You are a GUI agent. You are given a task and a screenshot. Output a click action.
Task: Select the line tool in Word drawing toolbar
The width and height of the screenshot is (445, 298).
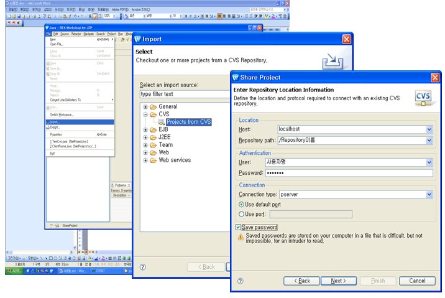41,258
